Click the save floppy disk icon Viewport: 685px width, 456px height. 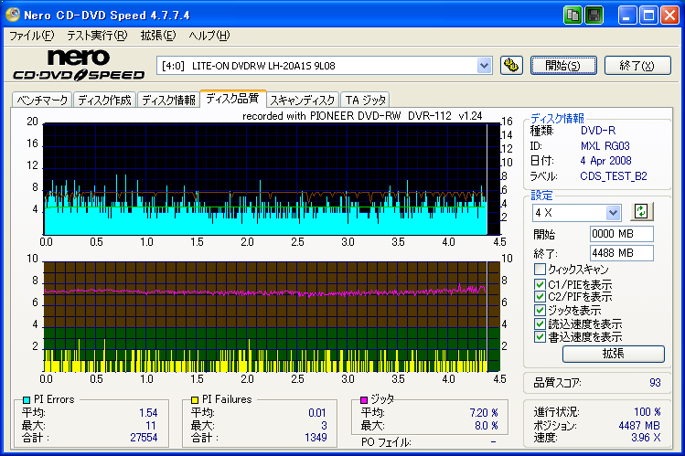coord(594,16)
